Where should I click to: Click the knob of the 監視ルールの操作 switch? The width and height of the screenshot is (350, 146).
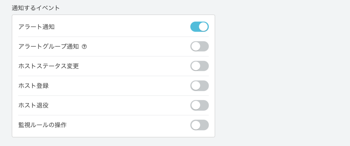click(x=196, y=125)
